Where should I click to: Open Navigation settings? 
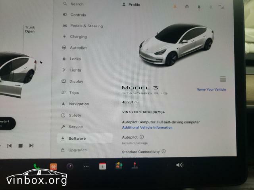pyautogui.click(x=75, y=104)
